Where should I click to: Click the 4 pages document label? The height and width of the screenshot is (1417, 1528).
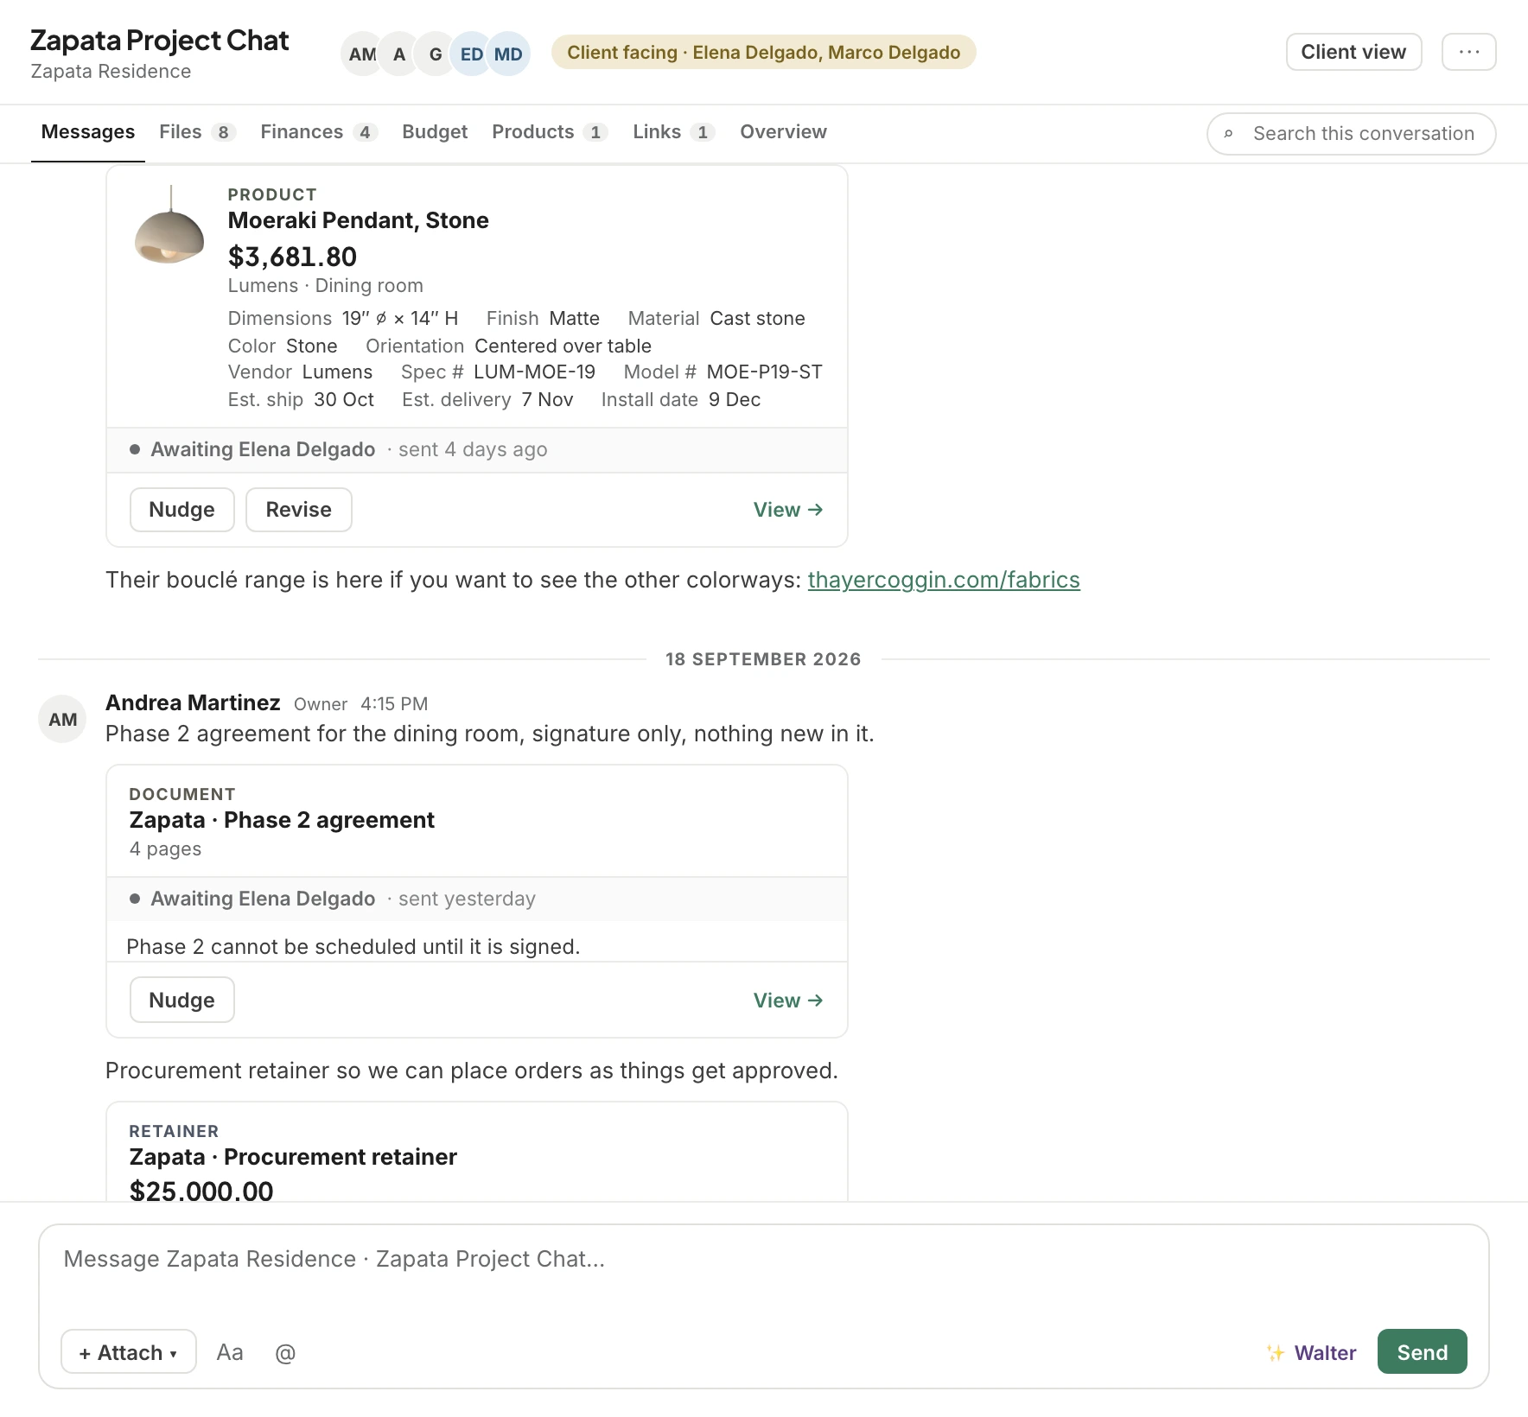(x=165, y=849)
